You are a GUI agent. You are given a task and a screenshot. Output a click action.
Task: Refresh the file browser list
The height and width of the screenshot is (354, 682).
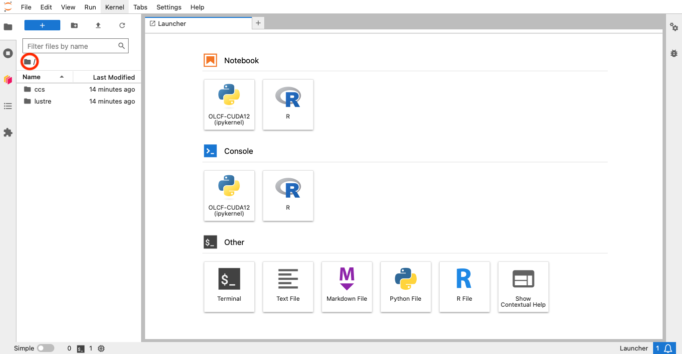pos(122,25)
